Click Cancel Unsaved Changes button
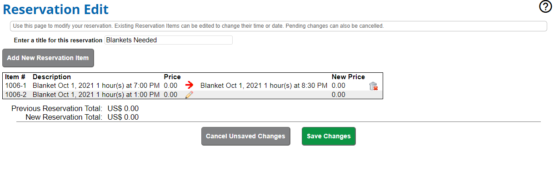The width and height of the screenshot is (554, 172). pyautogui.click(x=245, y=136)
